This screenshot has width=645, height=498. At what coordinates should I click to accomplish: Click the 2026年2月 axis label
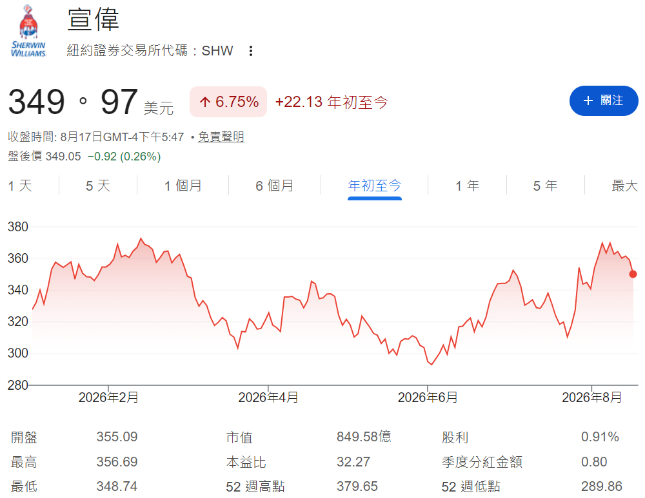pos(108,397)
